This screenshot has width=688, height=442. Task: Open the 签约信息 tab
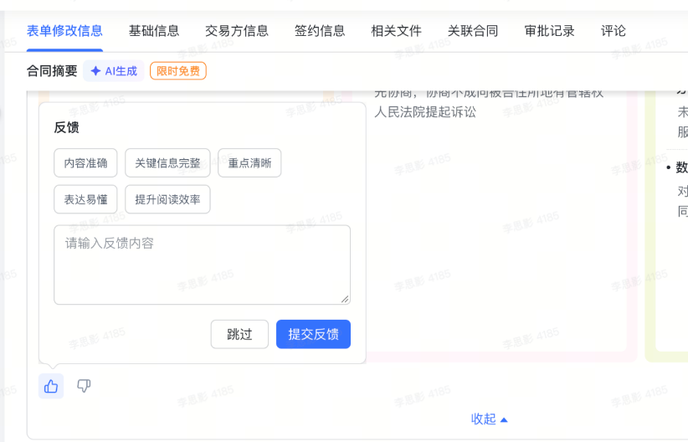[320, 31]
